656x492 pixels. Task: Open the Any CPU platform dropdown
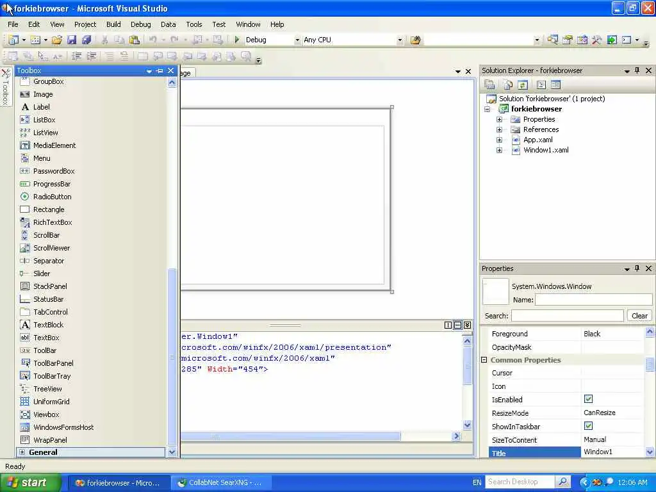400,40
